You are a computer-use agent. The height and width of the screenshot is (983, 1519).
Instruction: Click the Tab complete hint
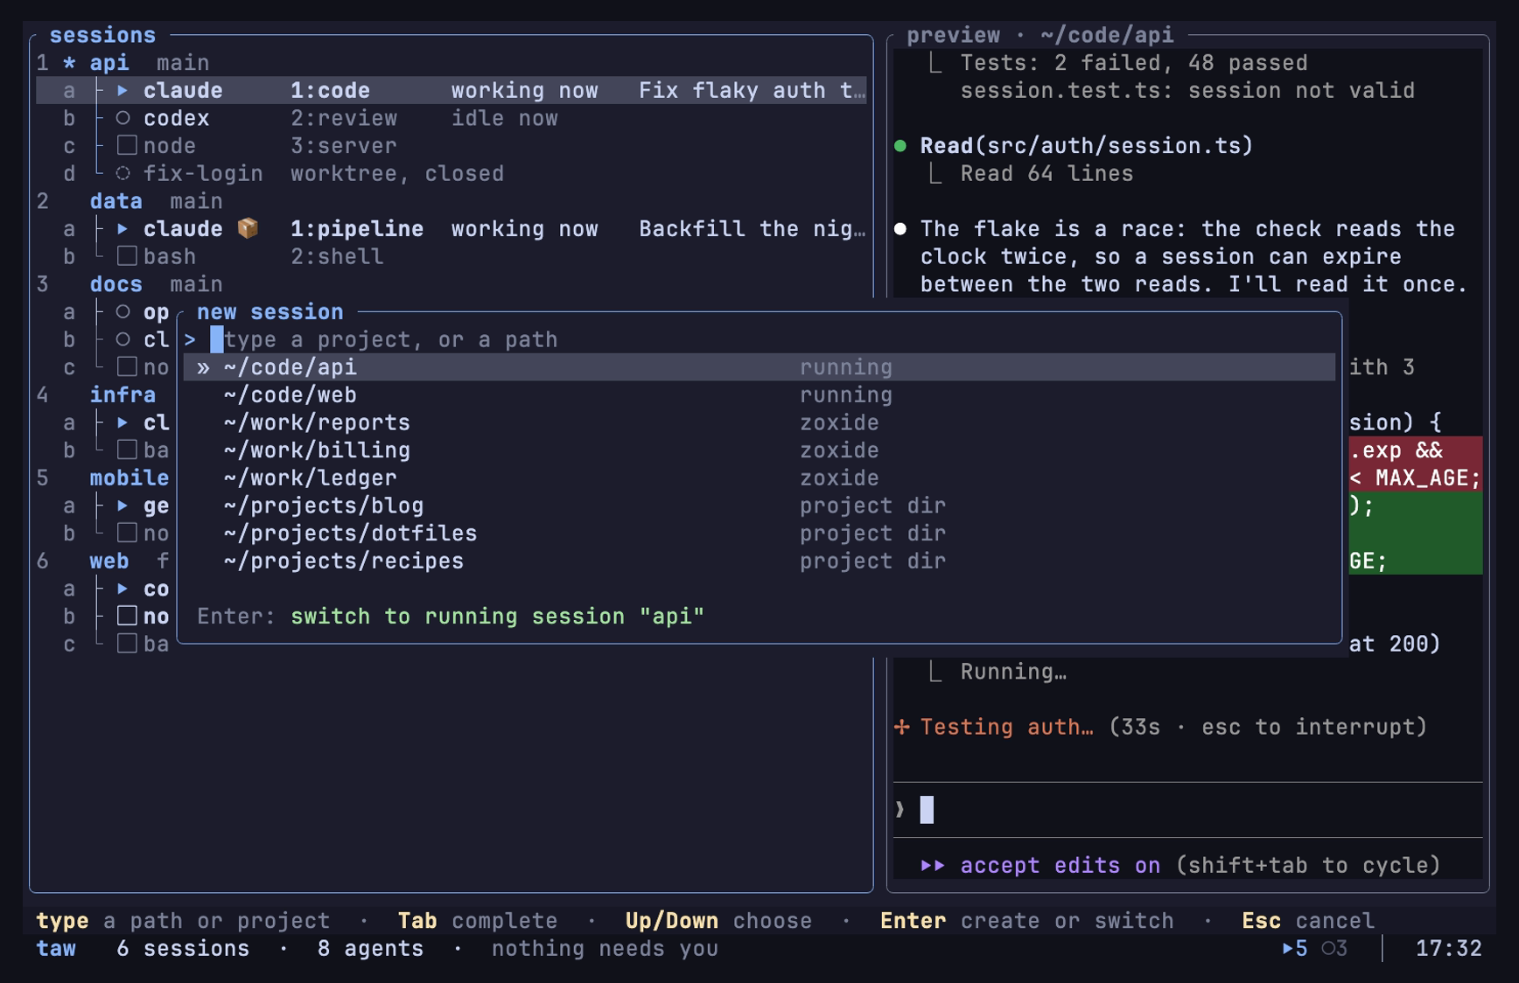point(478,921)
